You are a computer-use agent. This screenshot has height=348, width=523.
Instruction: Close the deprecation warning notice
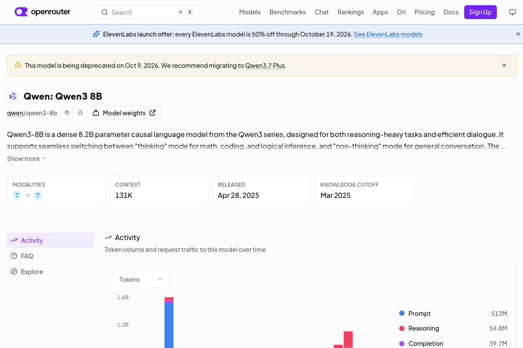click(x=504, y=65)
